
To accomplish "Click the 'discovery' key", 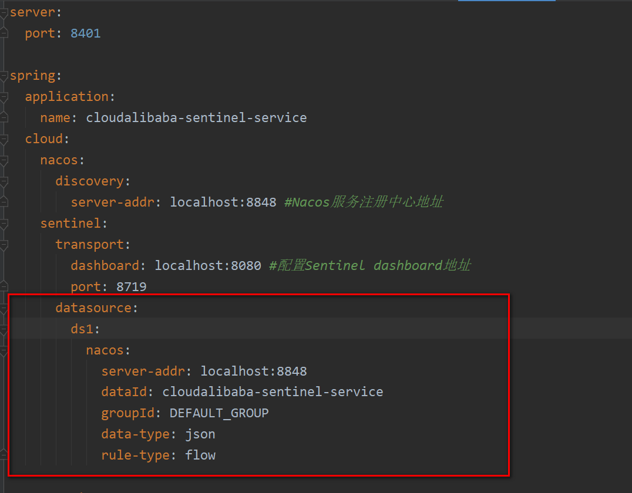I will coord(89,182).
